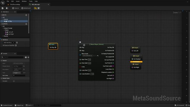Toggle the property matrix grid icon in Details

26,57
